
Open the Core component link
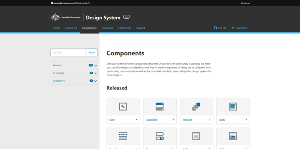pyautogui.click(x=112, y=120)
